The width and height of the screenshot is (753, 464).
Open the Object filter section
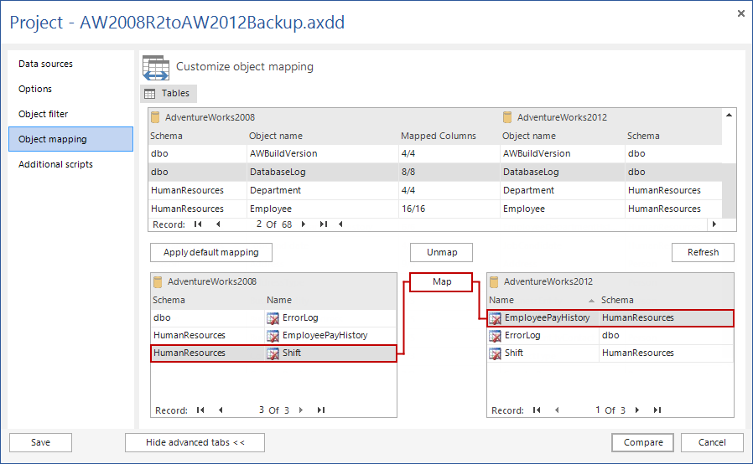(x=70, y=114)
